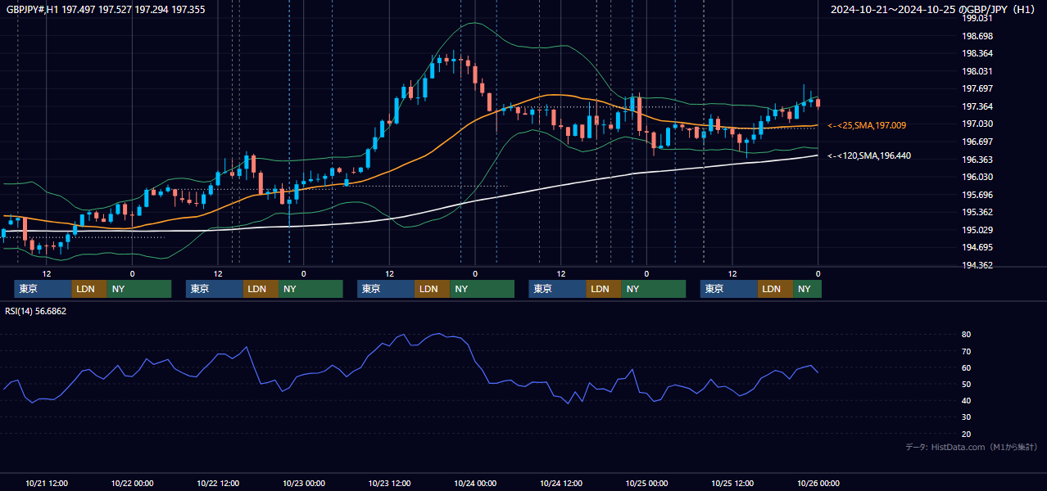Click the 10/23 00:00 time axis label
This screenshot has height=491, width=1047.
click(304, 484)
